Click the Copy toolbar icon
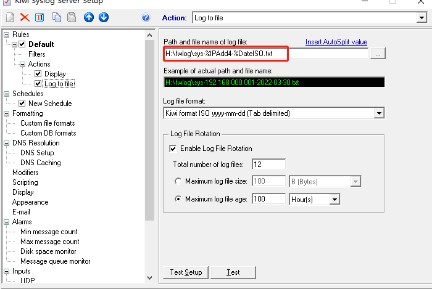This screenshot has height=289, width=432. click(57, 18)
